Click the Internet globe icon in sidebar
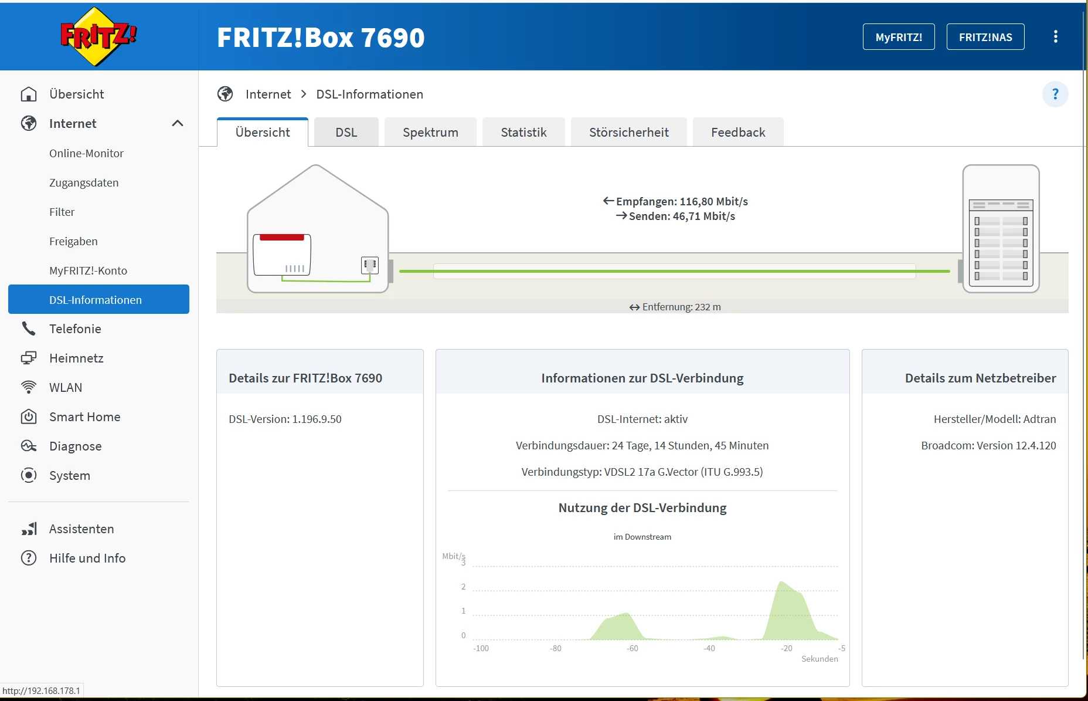 click(29, 124)
